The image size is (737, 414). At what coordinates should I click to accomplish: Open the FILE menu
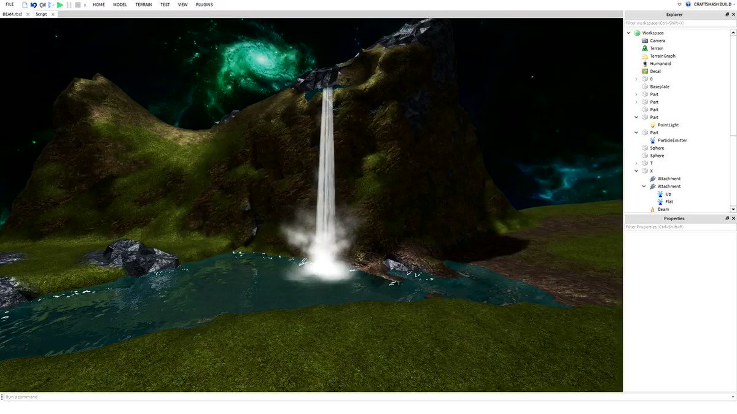(9, 4)
